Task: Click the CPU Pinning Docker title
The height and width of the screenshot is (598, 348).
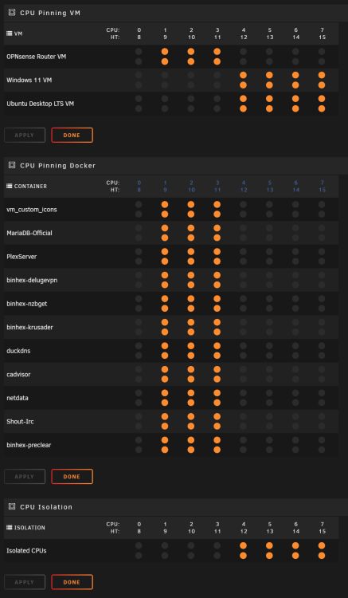Action: (x=58, y=166)
